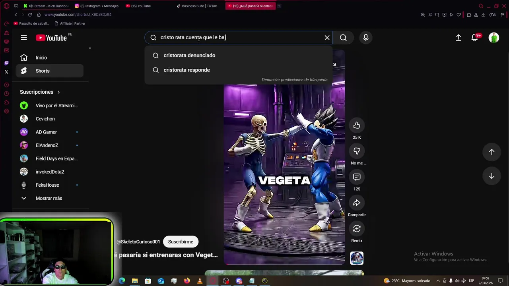Open Inicio in the sidebar
509x286 pixels.
pyautogui.click(x=50, y=58)
